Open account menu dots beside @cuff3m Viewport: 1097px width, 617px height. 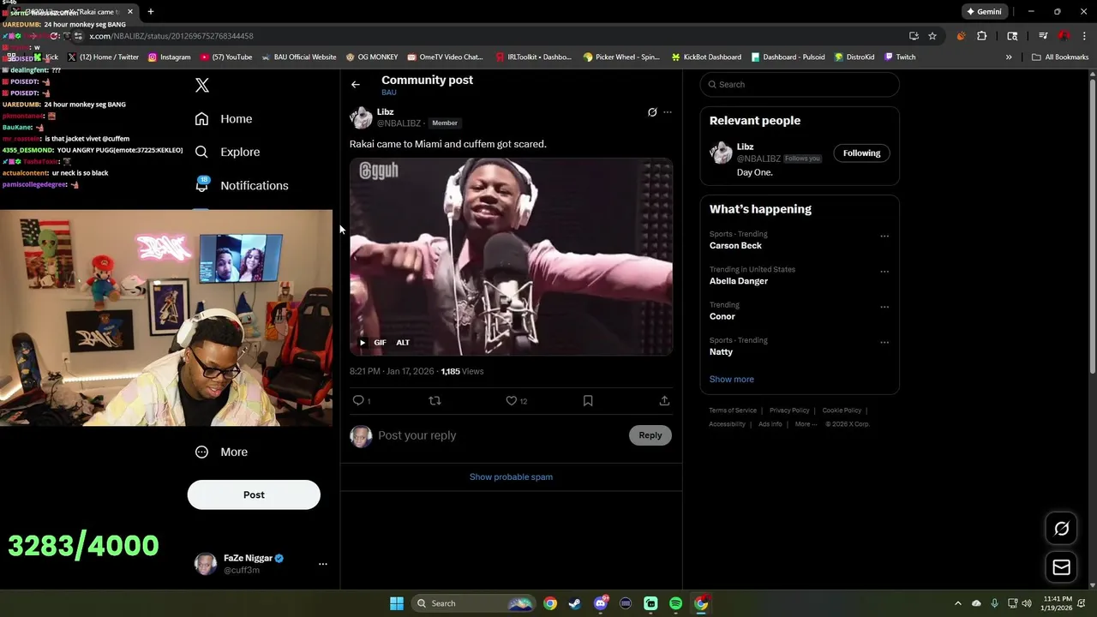tap(323, 564)
